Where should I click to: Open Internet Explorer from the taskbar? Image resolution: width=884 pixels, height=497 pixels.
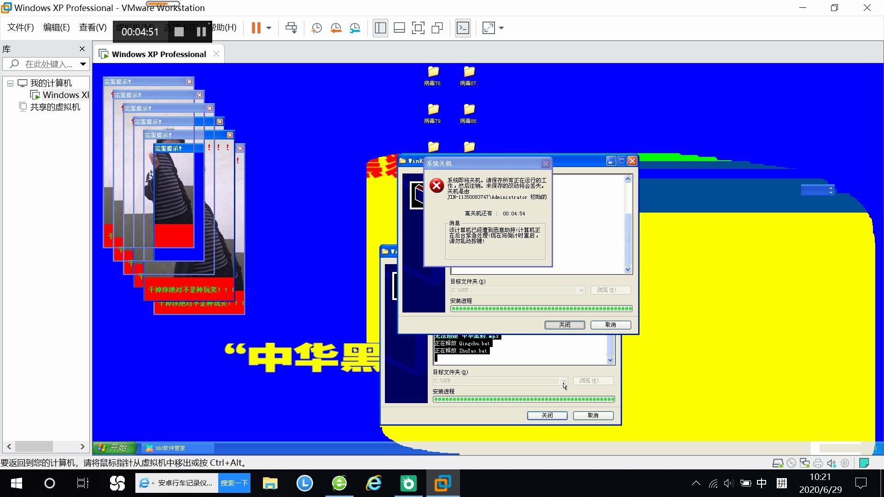373,483
